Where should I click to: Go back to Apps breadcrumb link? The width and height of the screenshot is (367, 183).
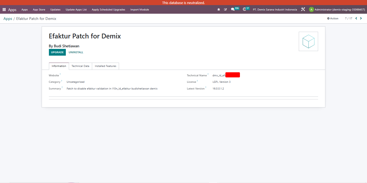(8, 19)
